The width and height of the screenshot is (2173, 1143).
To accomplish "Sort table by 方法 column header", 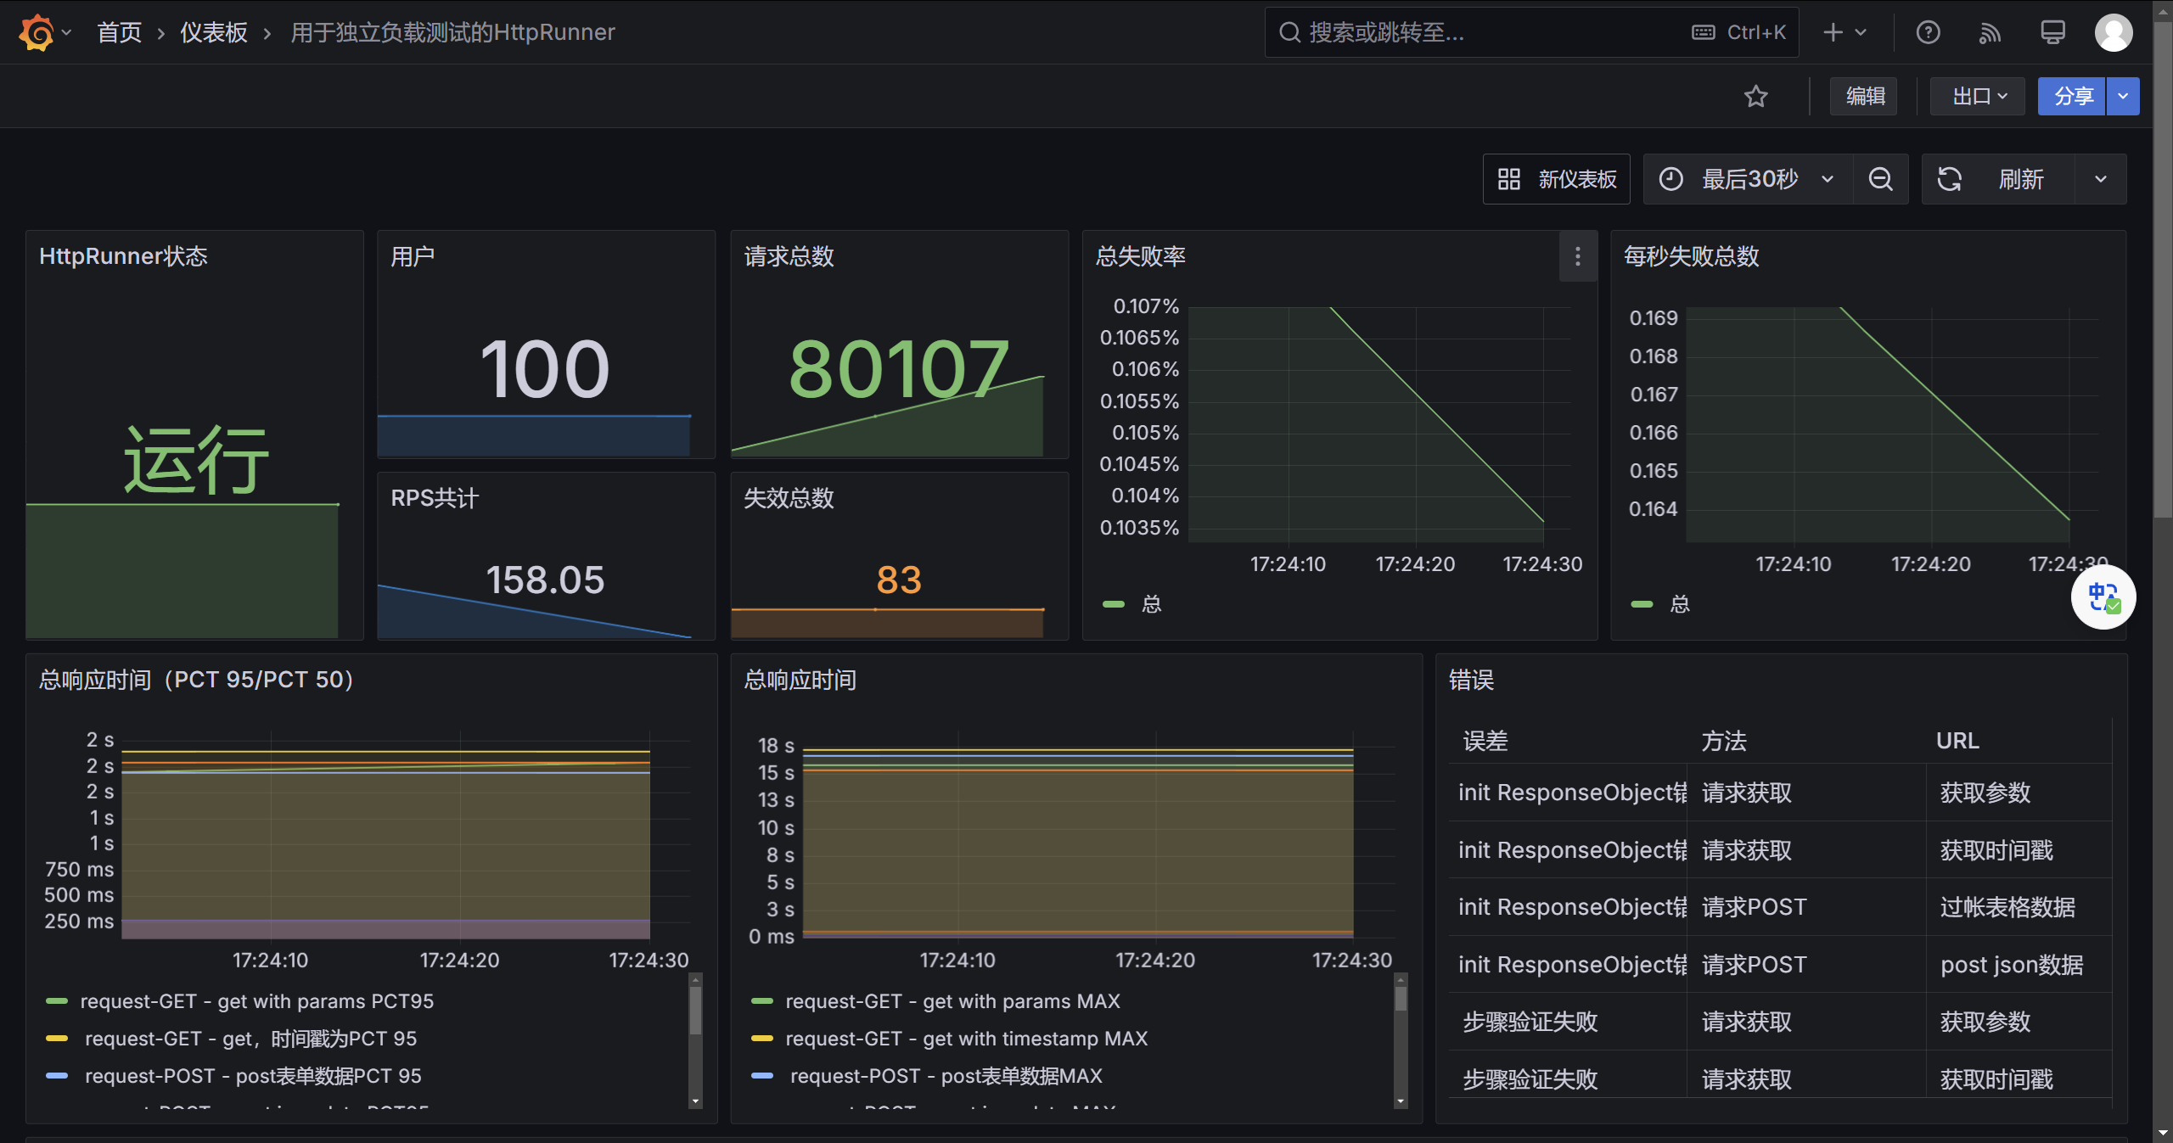I will (1724, 741).
